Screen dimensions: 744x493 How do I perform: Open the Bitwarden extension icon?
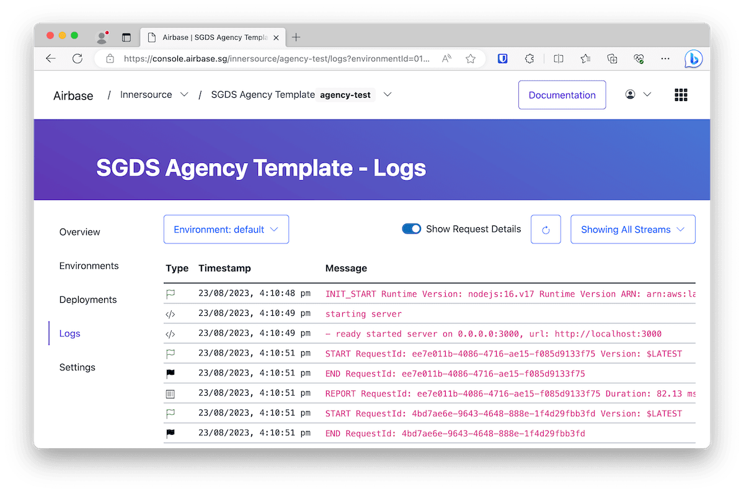click(503, 59)
